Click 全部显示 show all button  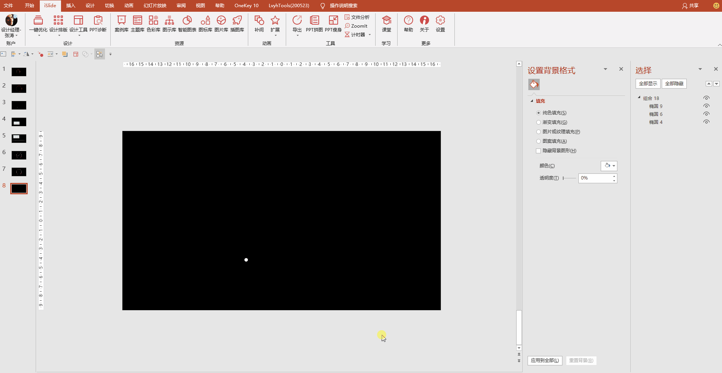[648, 84]
